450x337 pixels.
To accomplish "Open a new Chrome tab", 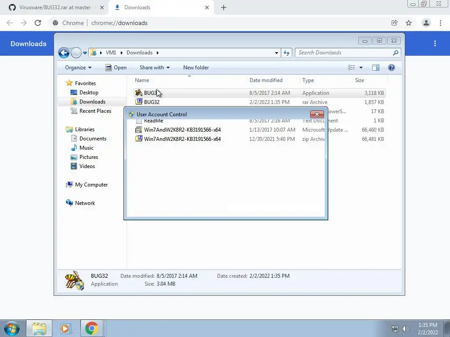I will point(224,7).
